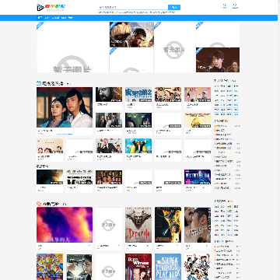
Task: Click the red icon beside the movie section title
Action: [39, 204]
